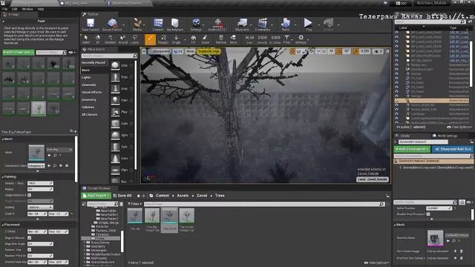Click the Add Component button
This screenshot has height=267, width=475.
point(412,149)
